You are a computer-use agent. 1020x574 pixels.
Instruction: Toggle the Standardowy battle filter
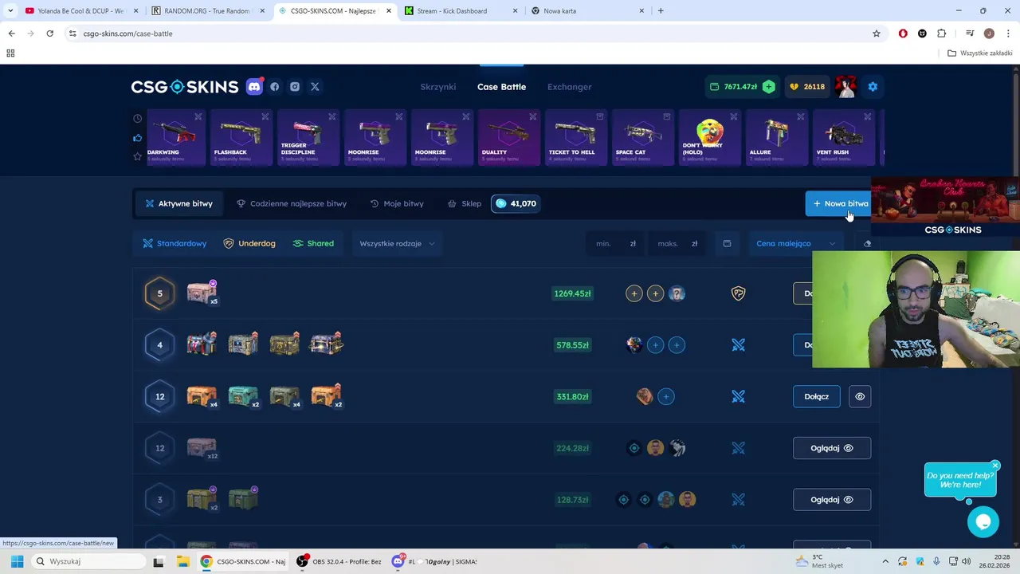(x=175, y=243)
